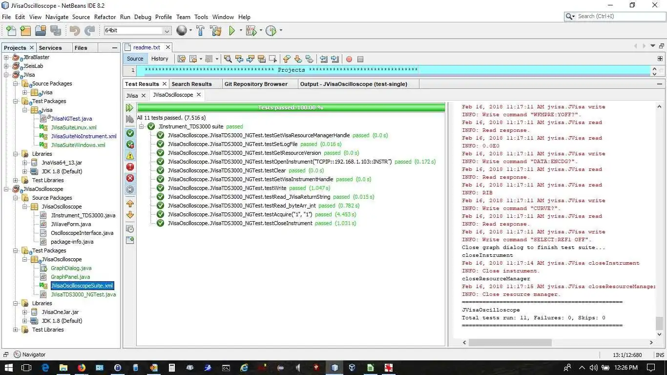Viewport: 667px width, 375px height.
Task: Go to next failure with down arrow
Action: click(130, 215)
